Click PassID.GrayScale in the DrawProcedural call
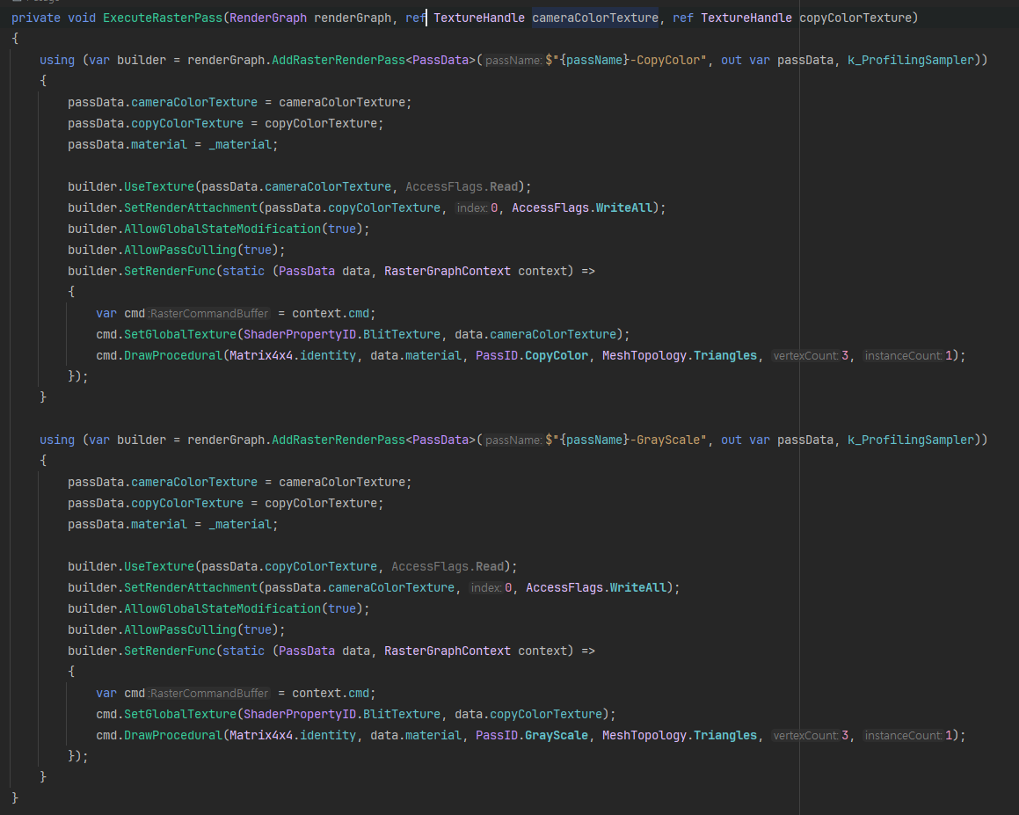Viewport: 1019px width, 815px height. point(532,735)
